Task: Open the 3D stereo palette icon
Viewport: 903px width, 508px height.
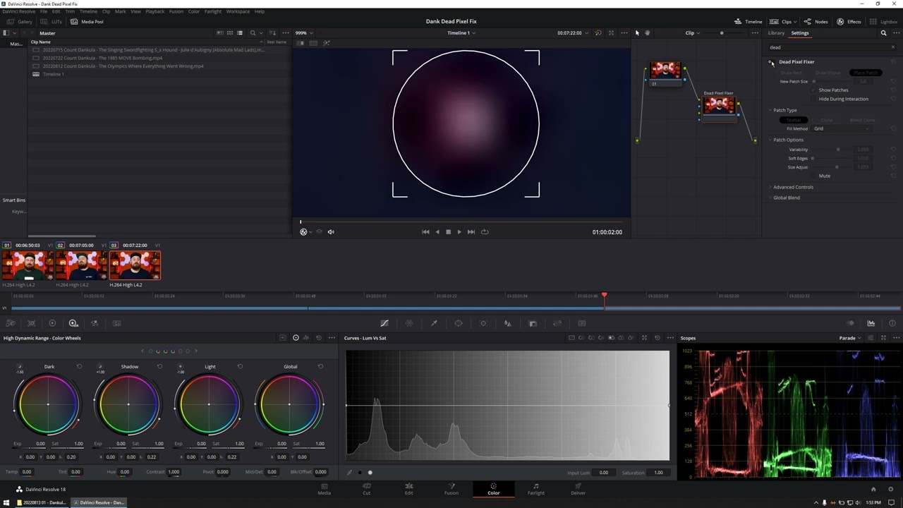Action: pyautogui.click(x=582, y=323)
